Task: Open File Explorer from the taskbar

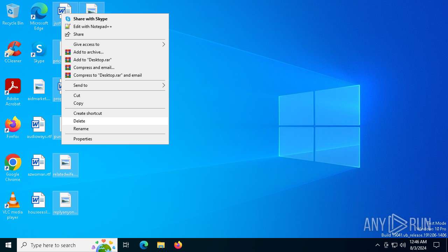Action: point(161,245)
